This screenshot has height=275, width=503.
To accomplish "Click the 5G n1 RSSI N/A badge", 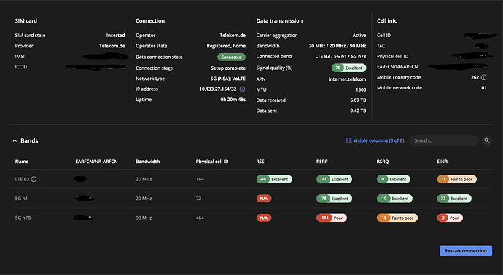I will 264,199.
